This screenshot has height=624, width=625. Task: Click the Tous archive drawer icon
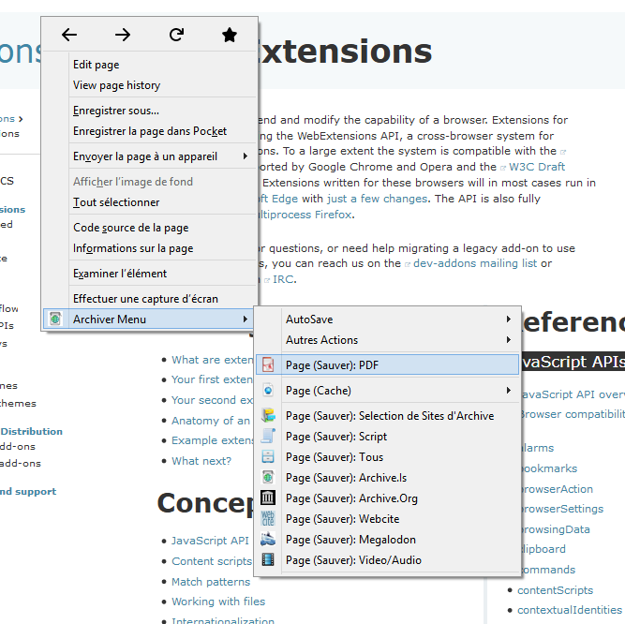268,456
